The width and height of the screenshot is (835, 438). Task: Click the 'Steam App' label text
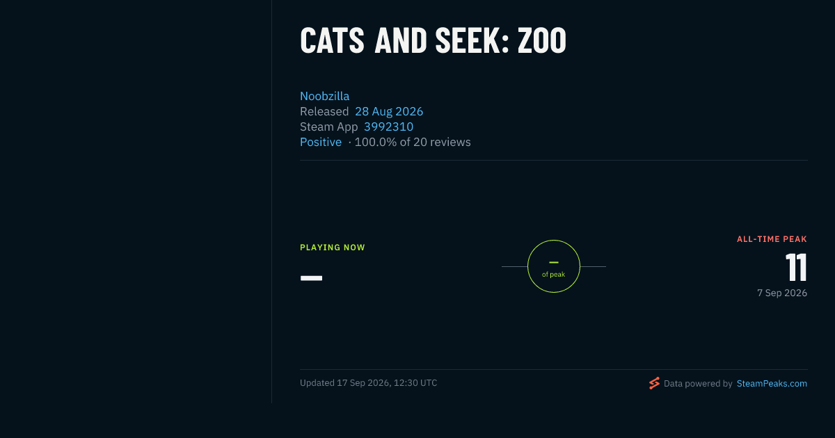(329, 127)
